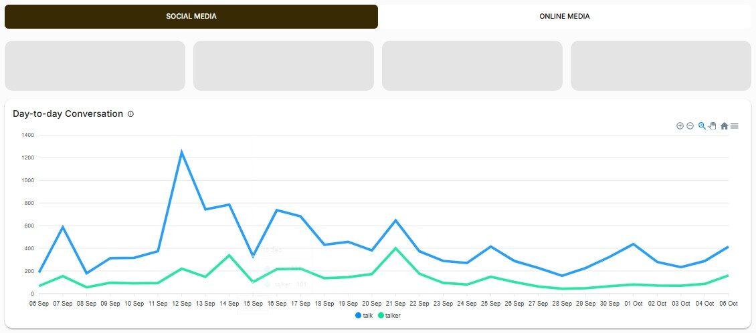Activate the selection zoom magnifier tool

point(702,125)
